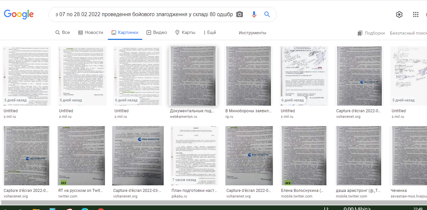Open the webkamerton.ru document thumbnail
This screenshot has width=427, height=210.
point(193,76)
